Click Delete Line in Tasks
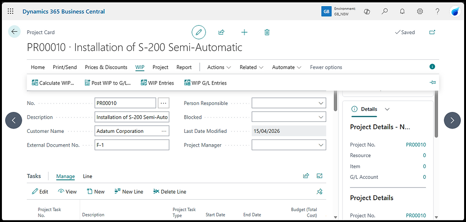The width and height of the screenshot is (466, 222). (170, 192)
